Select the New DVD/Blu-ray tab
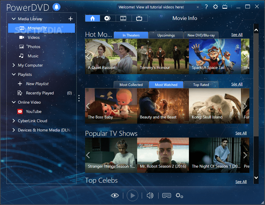Image resolution: width=265 pixels, height=205 pixels. [x=201, y=35]
